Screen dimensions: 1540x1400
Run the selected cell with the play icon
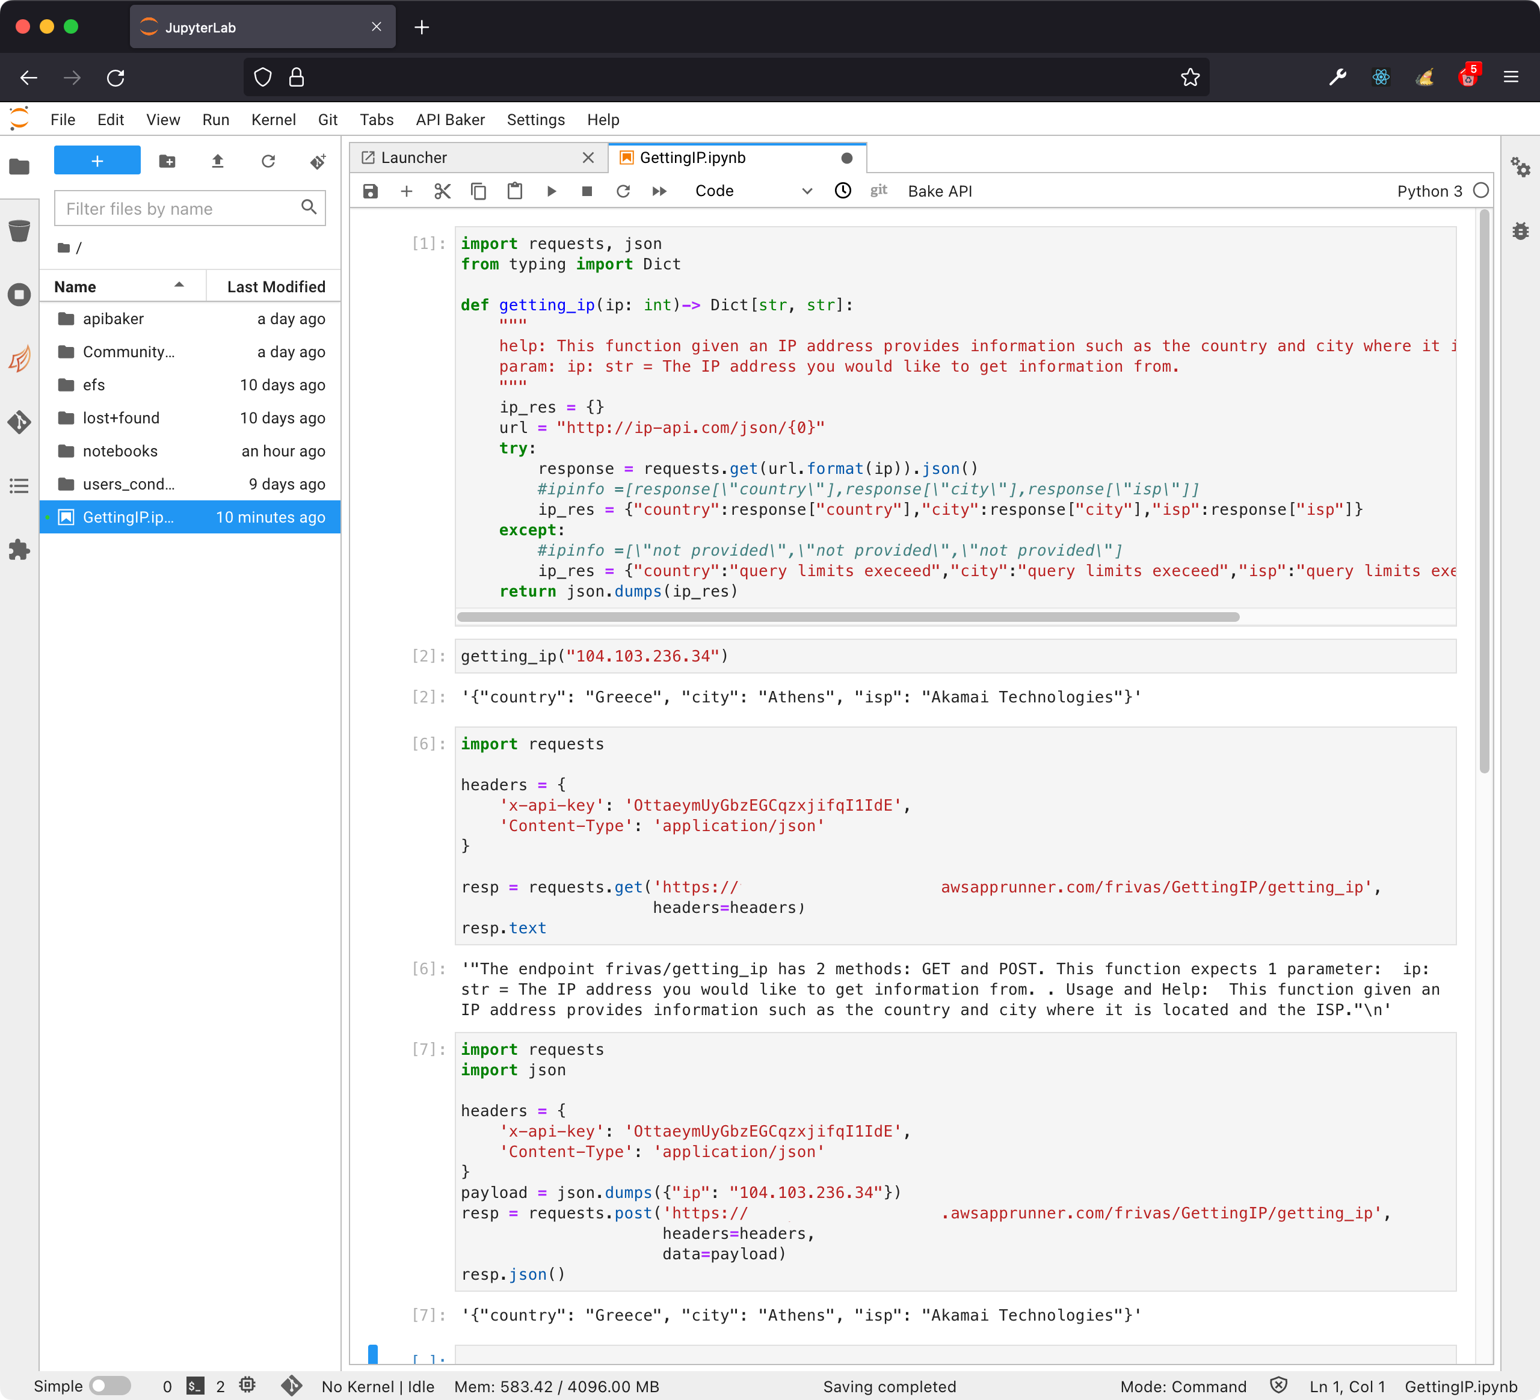pos(552,191)
